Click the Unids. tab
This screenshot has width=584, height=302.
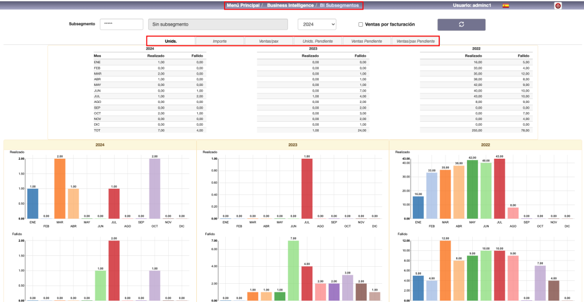pyautogui.click(x=171, y=41)
